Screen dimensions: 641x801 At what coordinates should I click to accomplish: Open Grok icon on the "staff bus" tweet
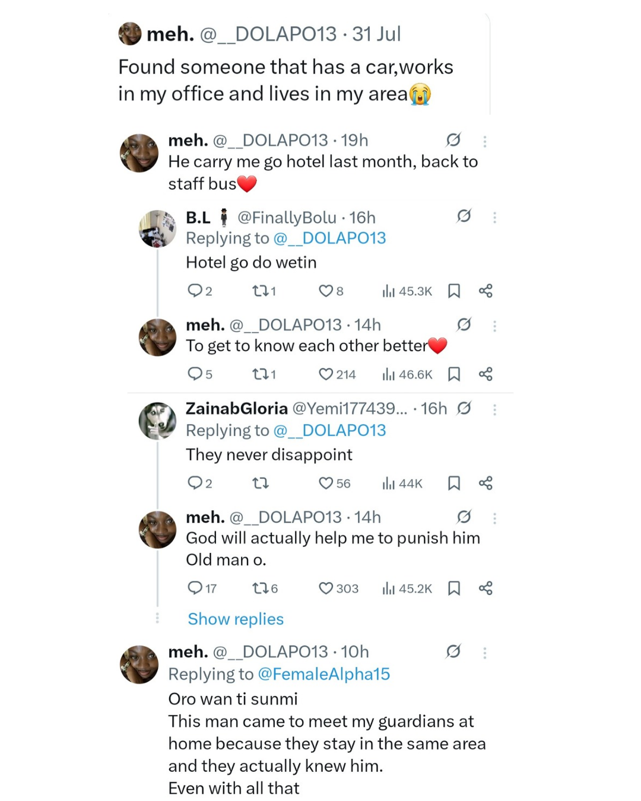click(x=453, y=140)
